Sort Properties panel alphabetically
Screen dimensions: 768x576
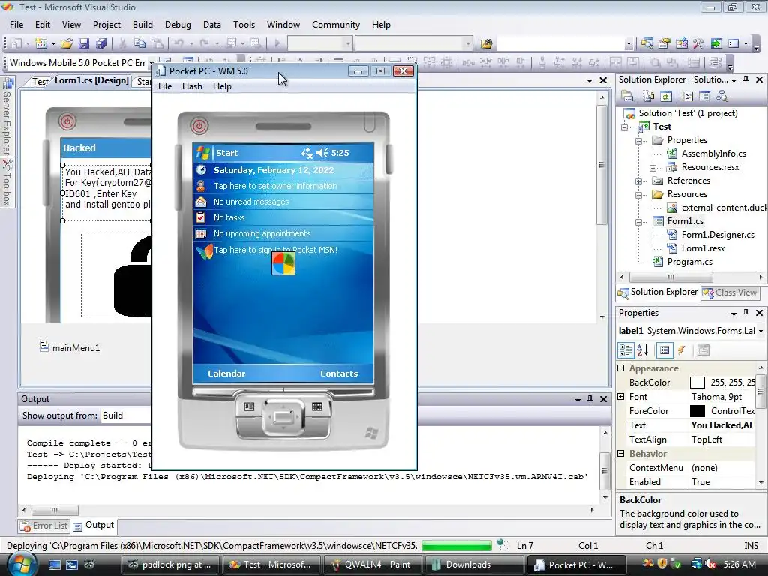coord(643,350)
